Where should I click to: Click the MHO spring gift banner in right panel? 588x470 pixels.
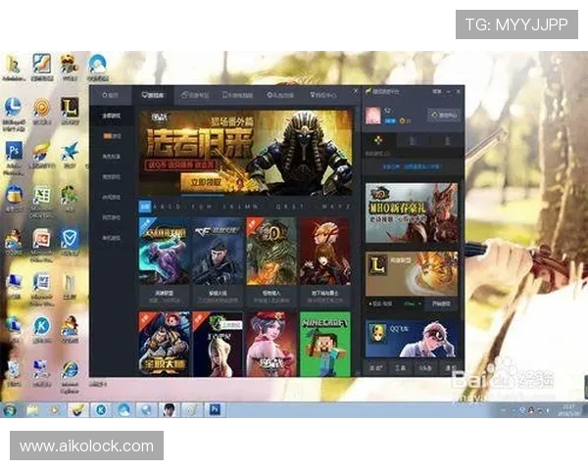pyautogui.click(x=412, y=212)
